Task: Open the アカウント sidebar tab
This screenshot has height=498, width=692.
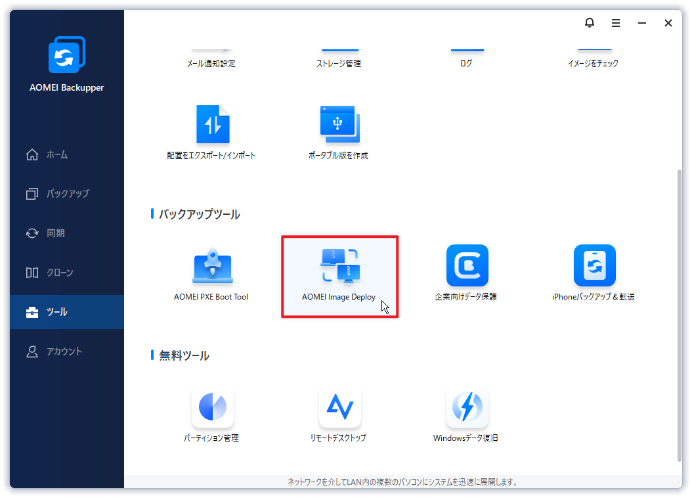Action: coord(67,351)
